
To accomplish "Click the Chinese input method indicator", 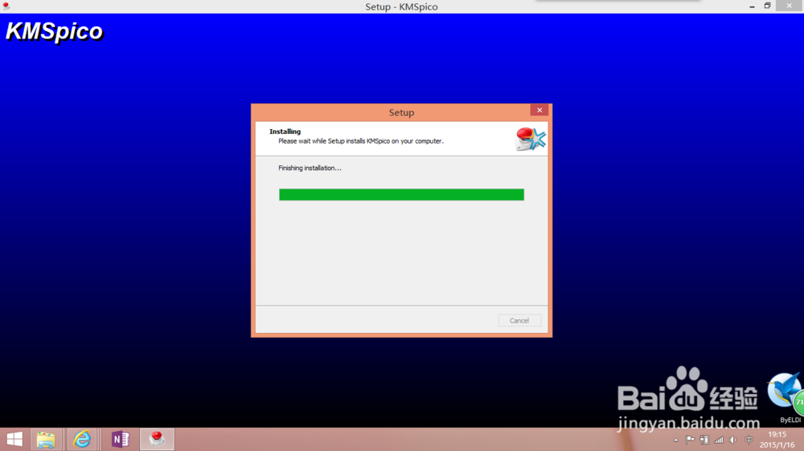I will pos(749,440).
